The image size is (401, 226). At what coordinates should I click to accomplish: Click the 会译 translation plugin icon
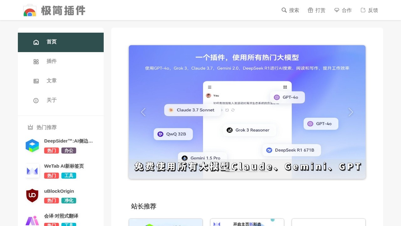click(32, 220)
